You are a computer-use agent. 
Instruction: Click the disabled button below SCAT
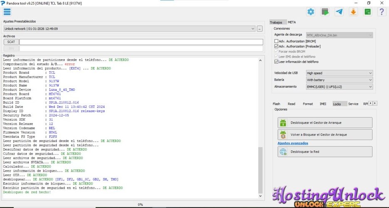[11, 48]
